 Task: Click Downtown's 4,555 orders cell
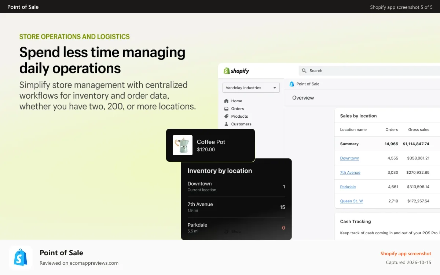(393, 158)
